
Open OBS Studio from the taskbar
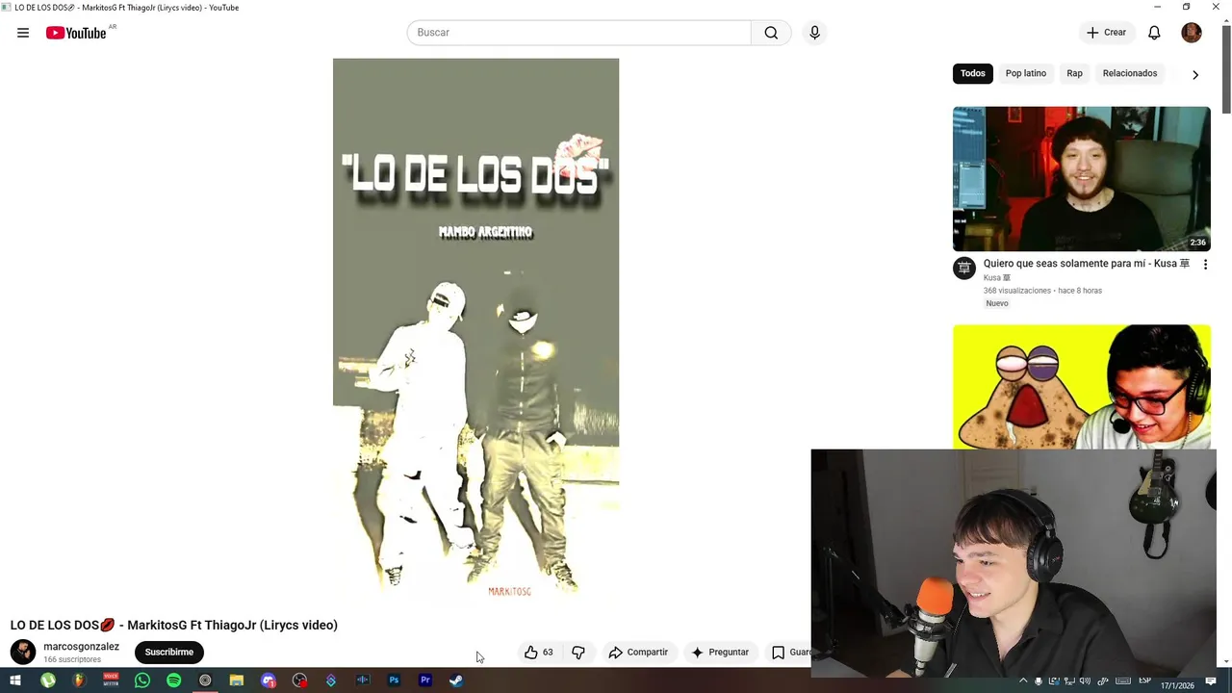299,680
